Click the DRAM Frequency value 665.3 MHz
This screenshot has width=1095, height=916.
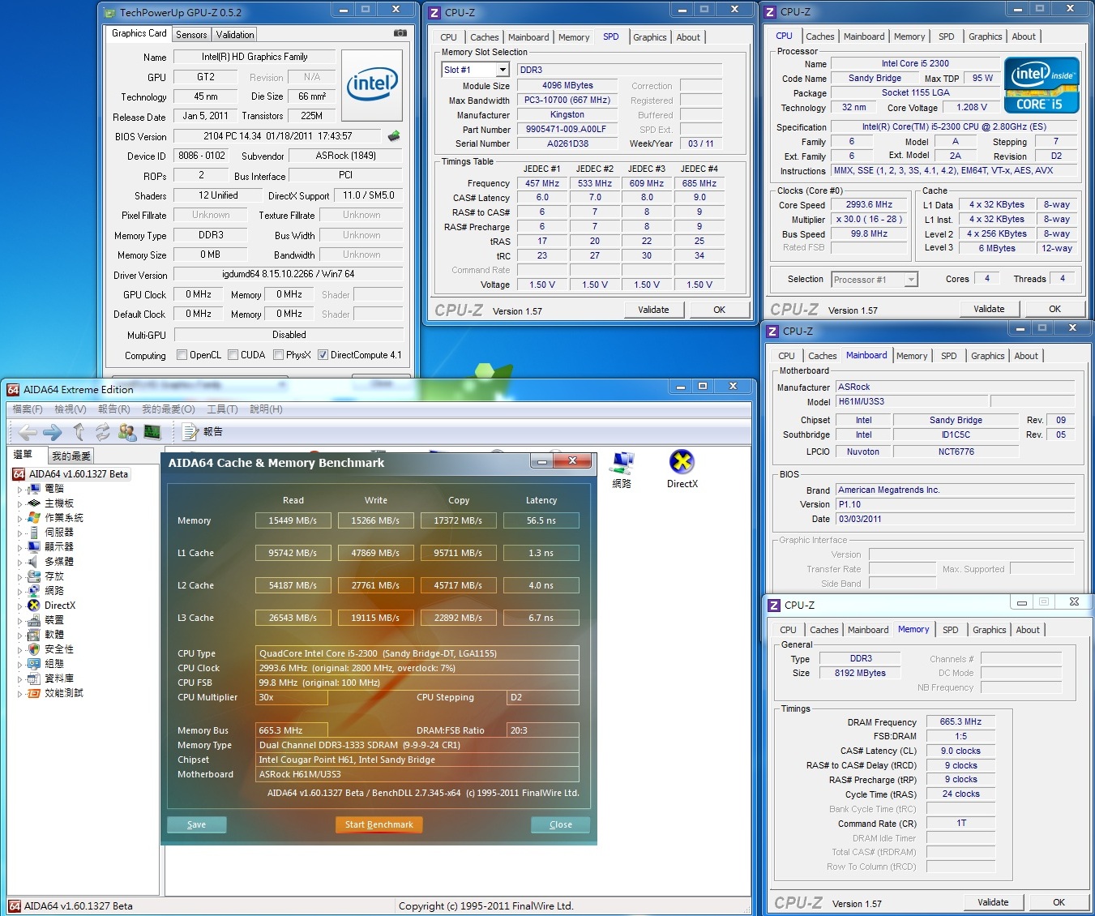click(x=960, y=721)
